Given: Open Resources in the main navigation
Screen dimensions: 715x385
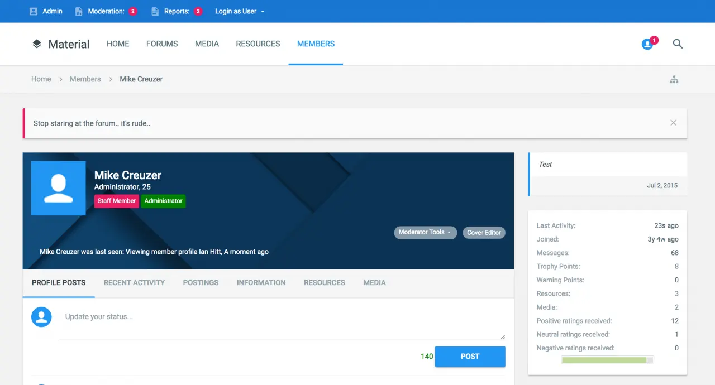Looking at the screenshot, I should coord(258,44).
